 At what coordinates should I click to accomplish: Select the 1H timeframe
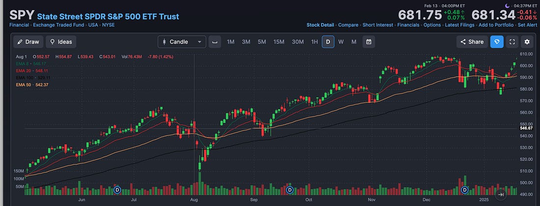click(x=314, y=42)
